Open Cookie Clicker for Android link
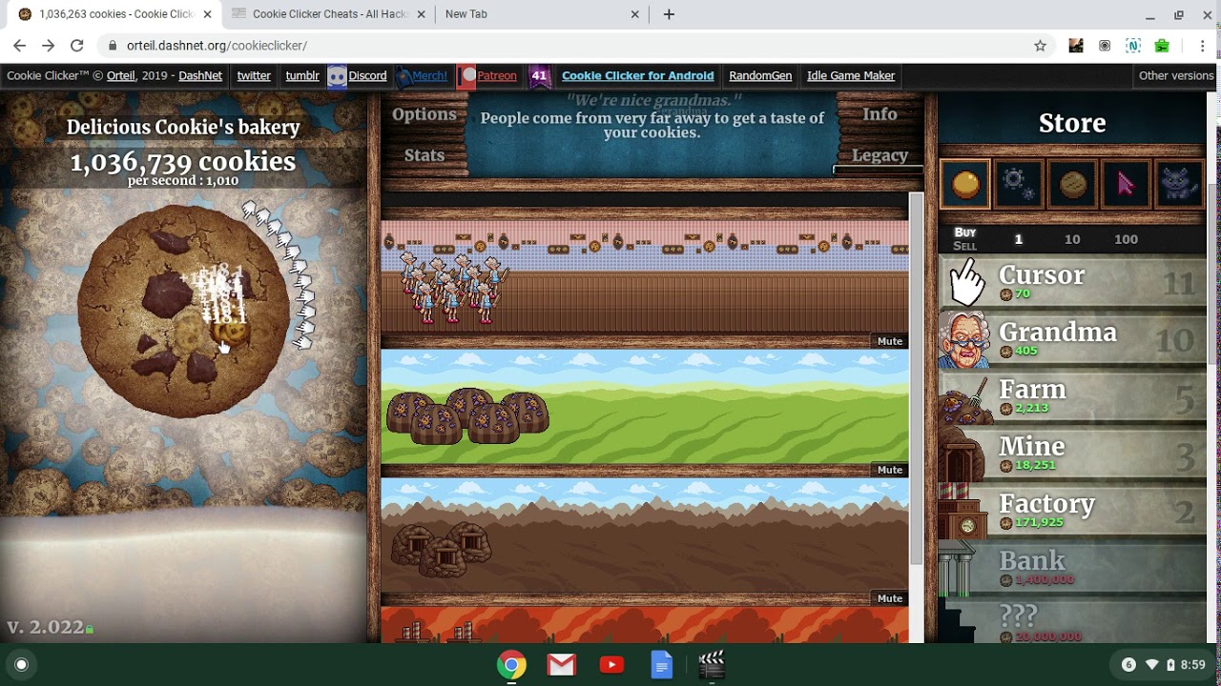The height and width of the screenshot is (686, 1221). click(x=637, y=75)
